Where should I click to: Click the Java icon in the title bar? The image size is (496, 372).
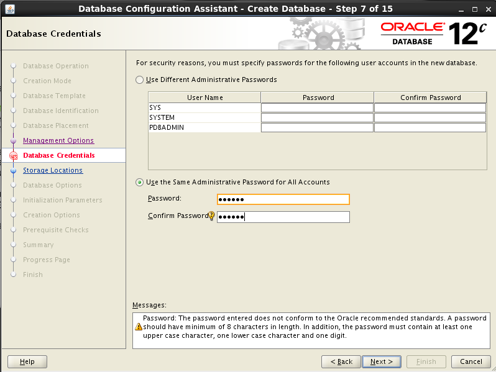[10, 9]
